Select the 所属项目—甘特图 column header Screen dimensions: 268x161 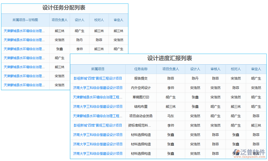(x=25, y=20)
